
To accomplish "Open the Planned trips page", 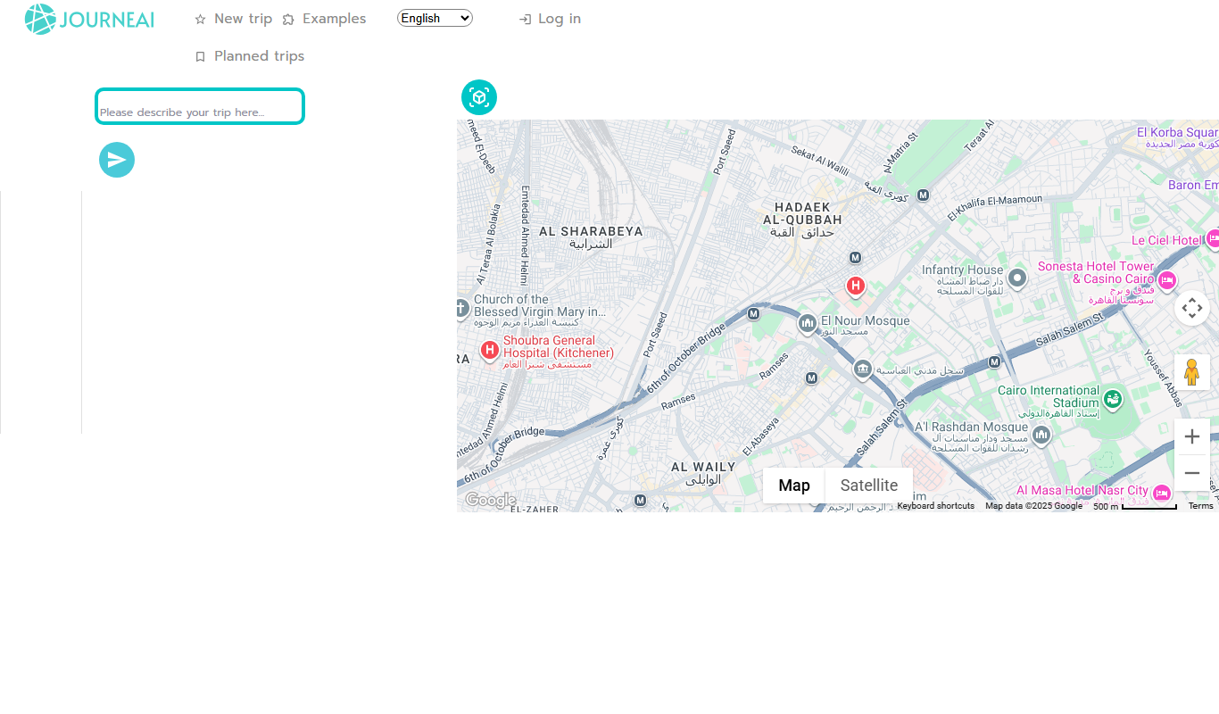I will [250, 56].
